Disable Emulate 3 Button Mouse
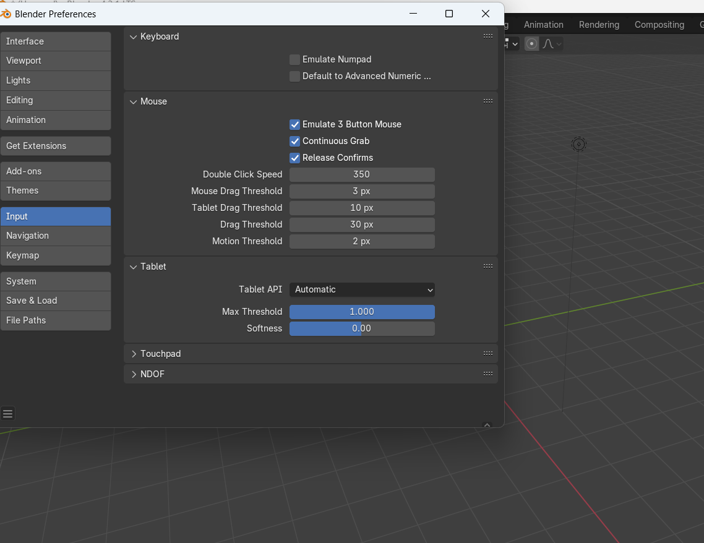704x543 pixels. 294,125
